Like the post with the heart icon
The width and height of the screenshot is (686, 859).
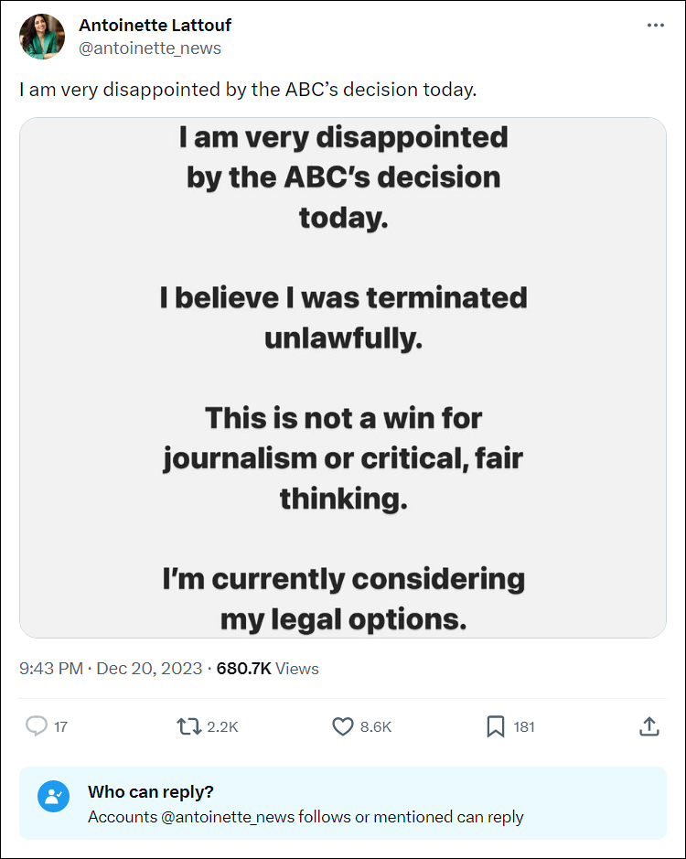tap(343, 726)
